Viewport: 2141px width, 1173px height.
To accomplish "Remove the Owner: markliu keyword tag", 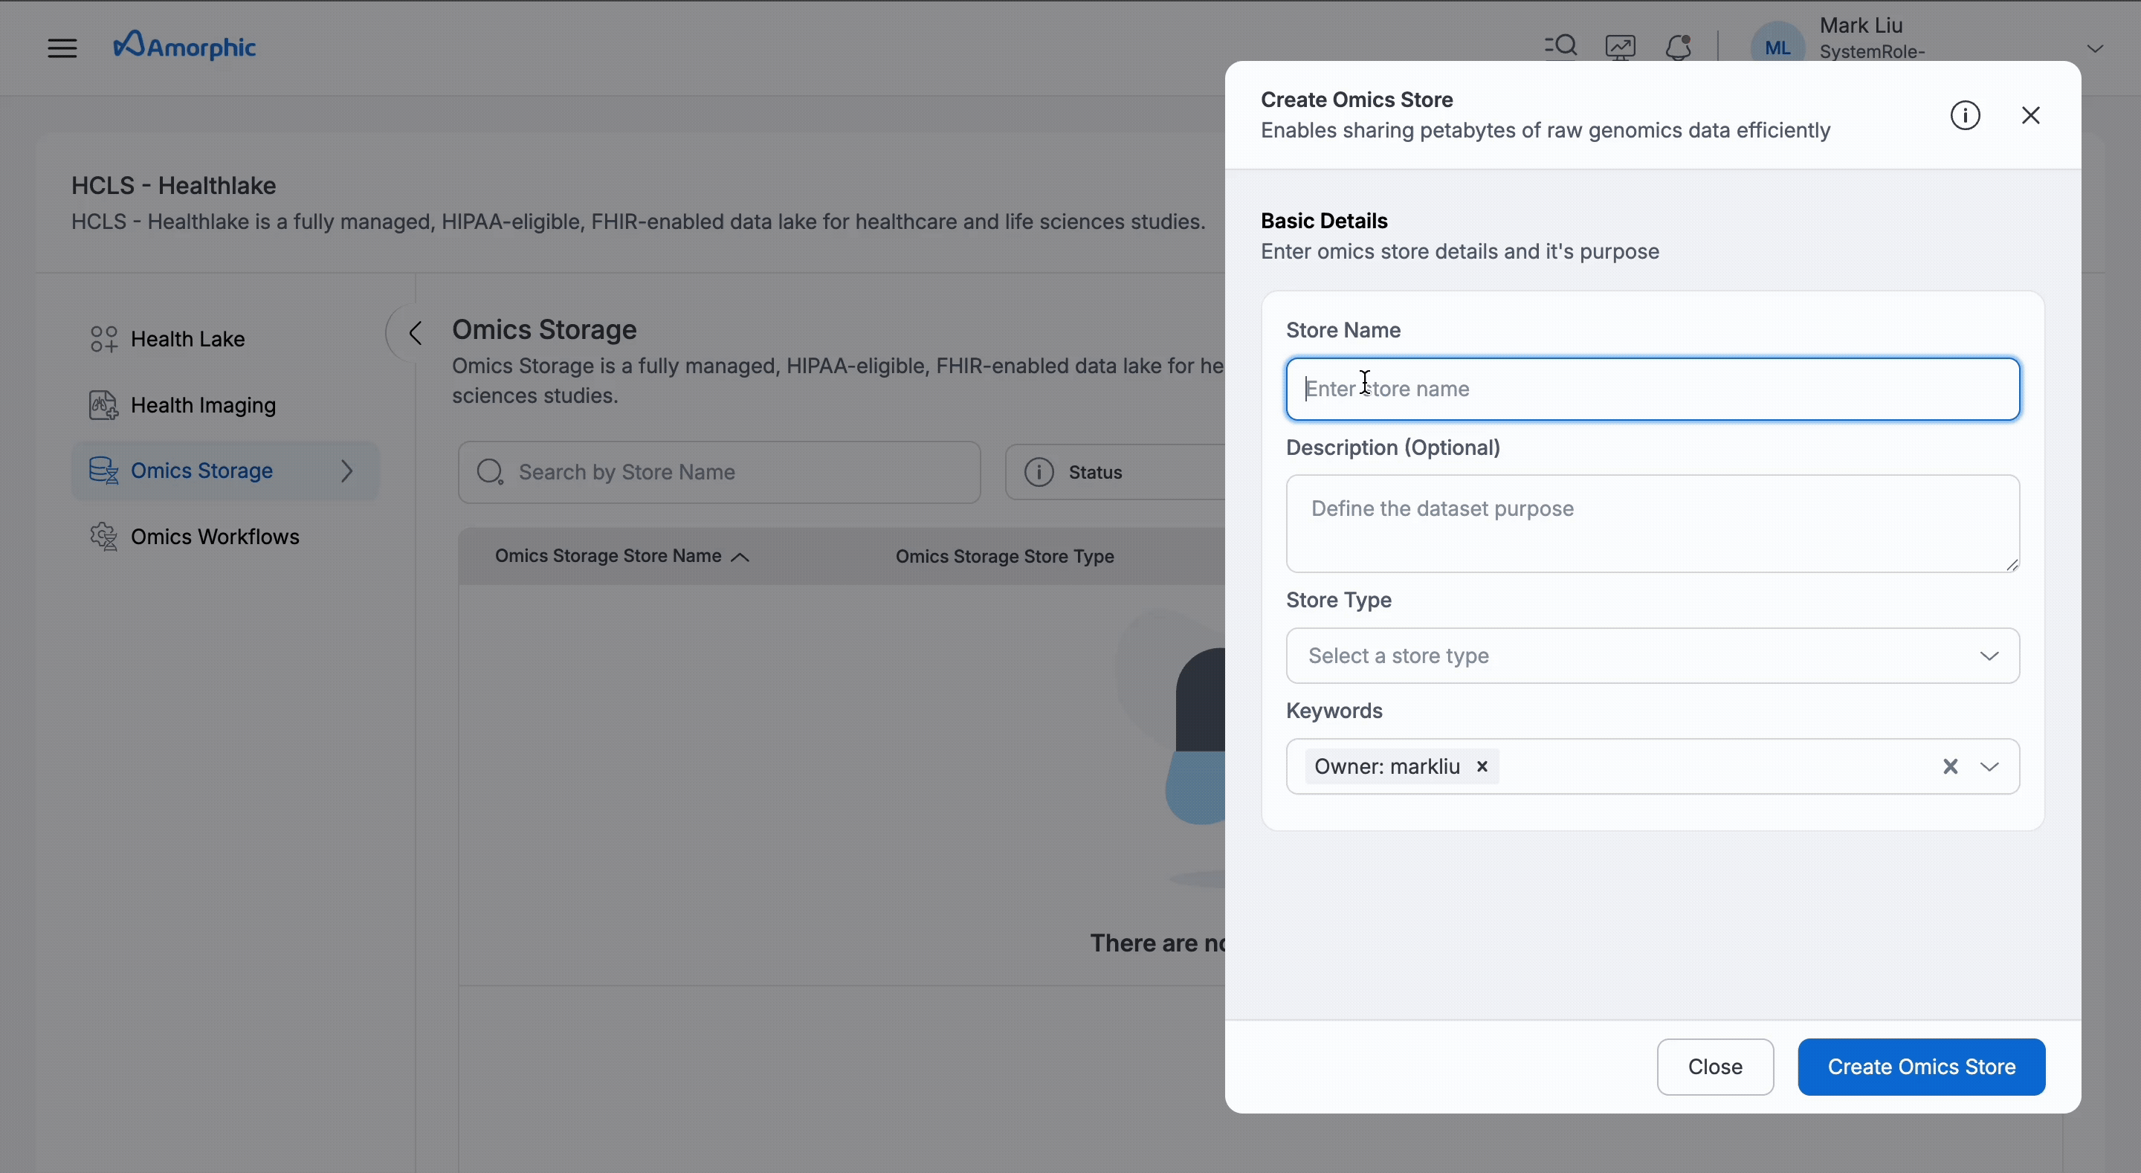I will tap(1482, 766).
